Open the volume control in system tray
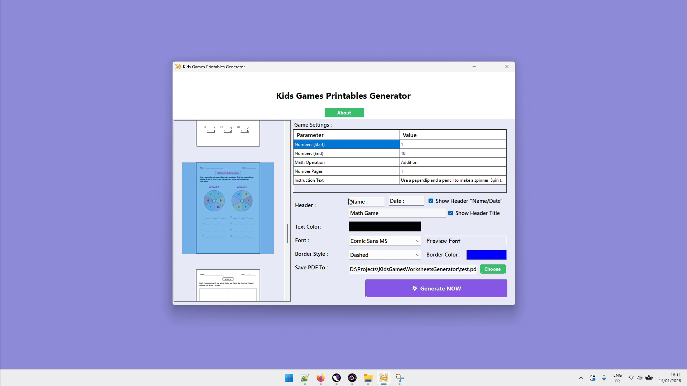Screen dimensions: 687x386 tap(639, 378)
